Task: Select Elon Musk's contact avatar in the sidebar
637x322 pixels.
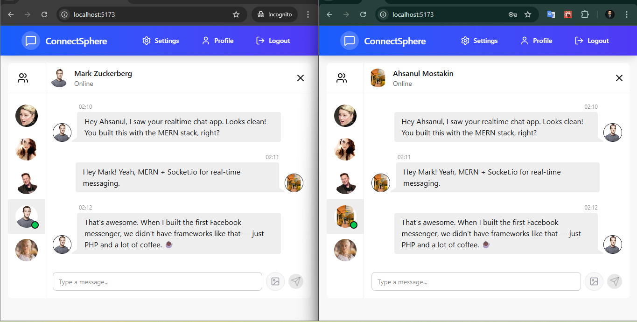Action: pos(27,183)
